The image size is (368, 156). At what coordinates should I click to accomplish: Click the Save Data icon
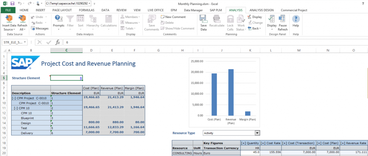pyautogui.click(x=203, y=19)
